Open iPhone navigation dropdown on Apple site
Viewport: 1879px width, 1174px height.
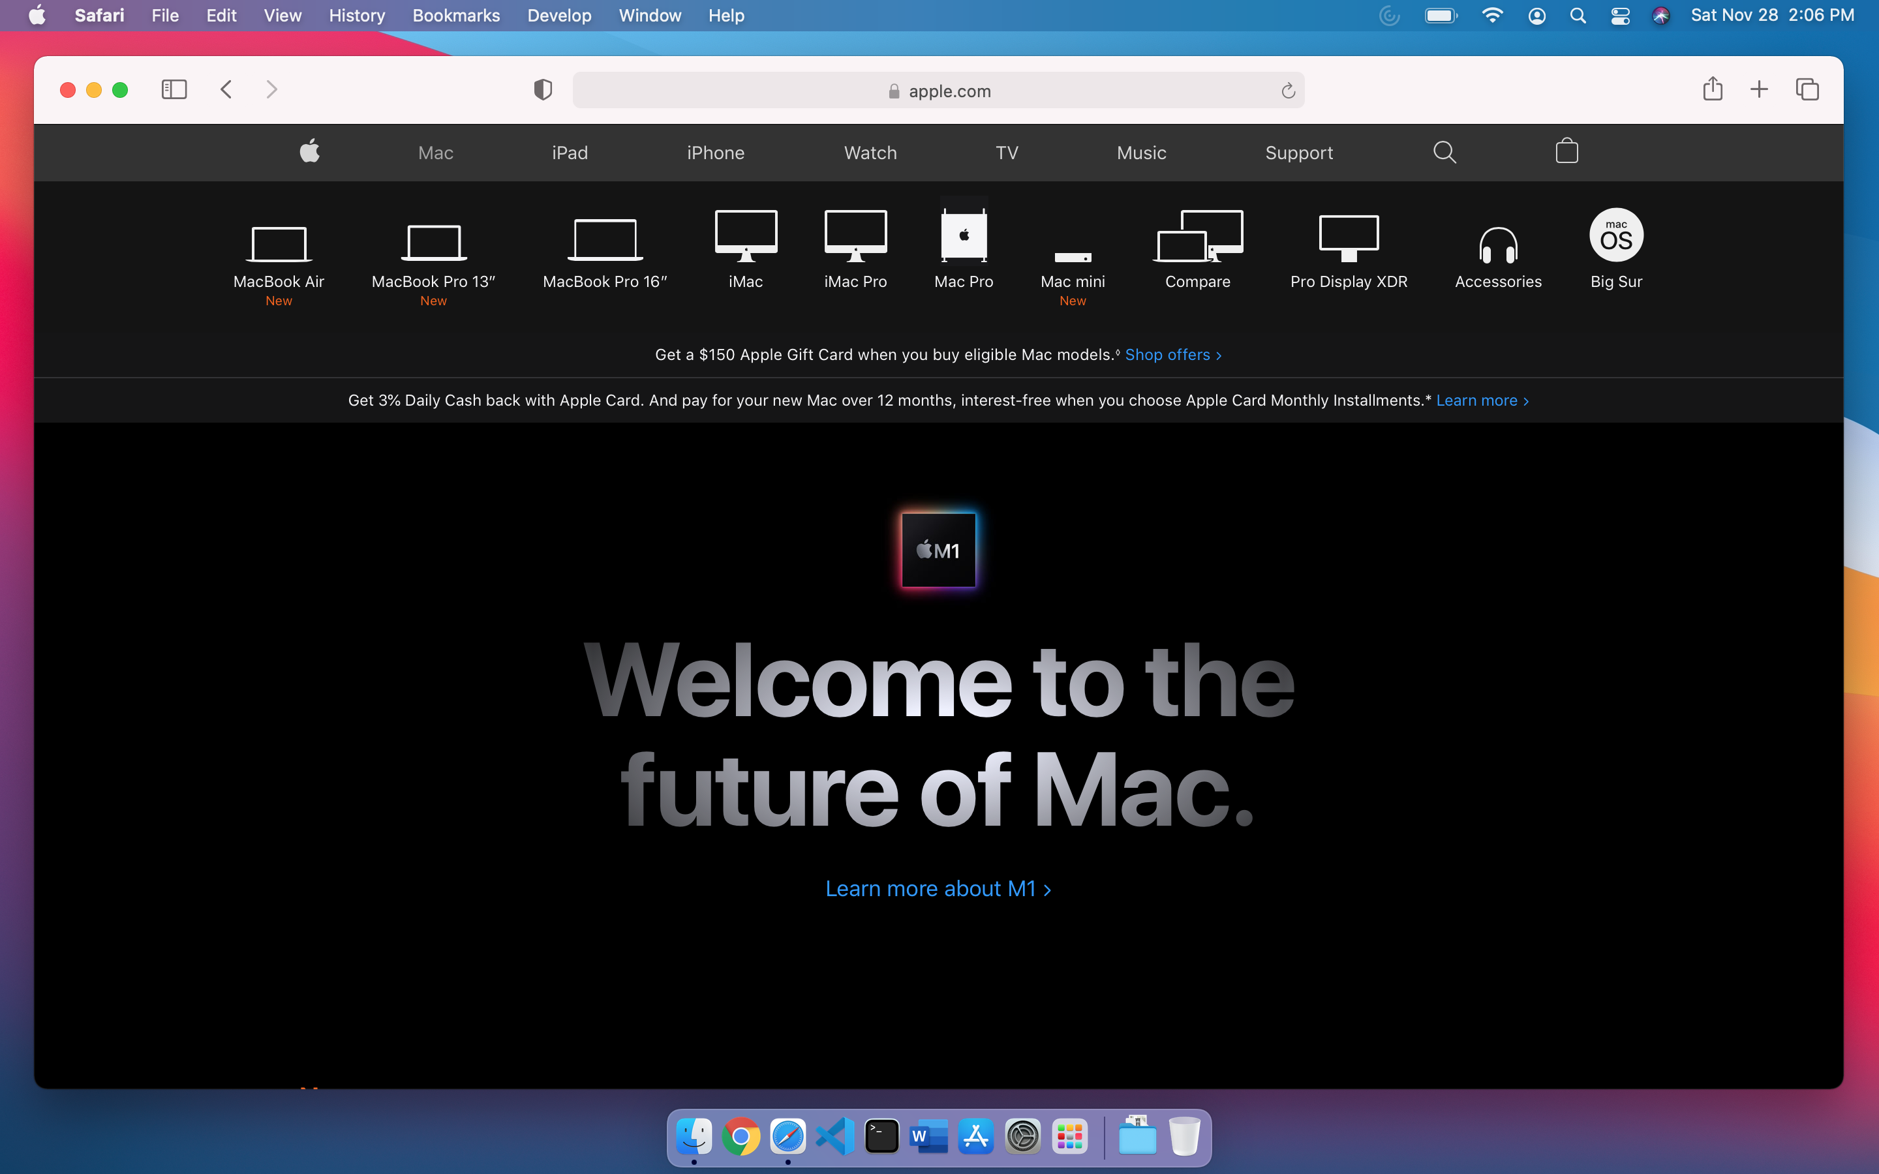[714, 151]
